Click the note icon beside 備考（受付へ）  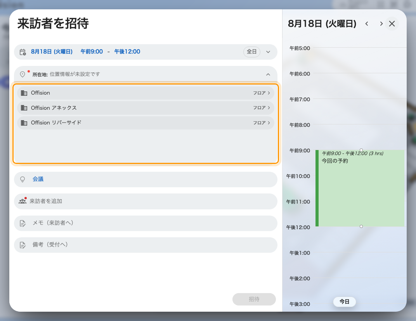point(23,245)
